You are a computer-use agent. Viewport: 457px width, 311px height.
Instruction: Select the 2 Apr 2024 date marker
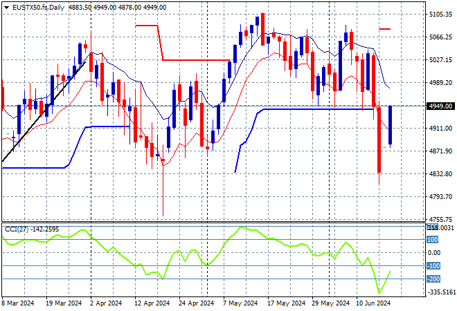click(x=106, y=303)
